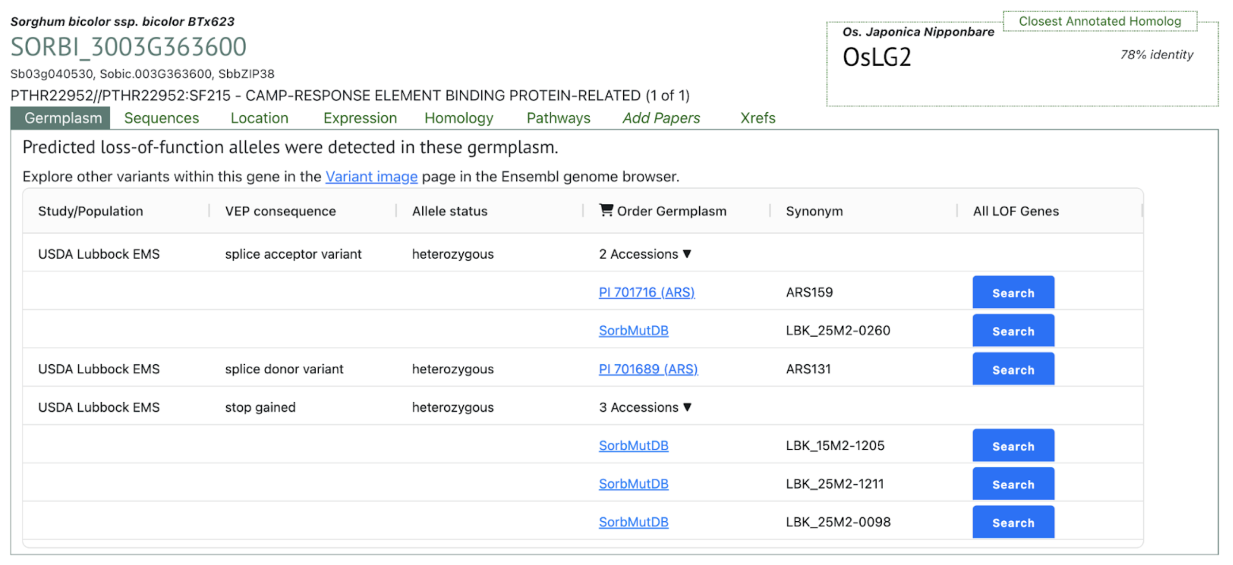The width and height of the screenshot is (1233, 565).
Task: Switch to the Xrefs tab
Action: coord(758,118)
